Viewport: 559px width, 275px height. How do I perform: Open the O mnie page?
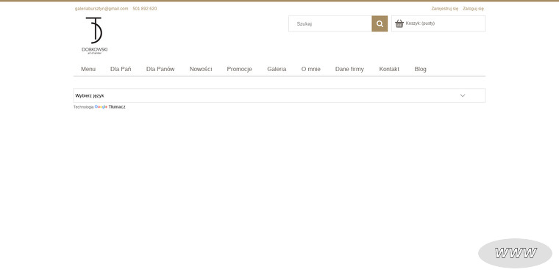click(311, 69)
